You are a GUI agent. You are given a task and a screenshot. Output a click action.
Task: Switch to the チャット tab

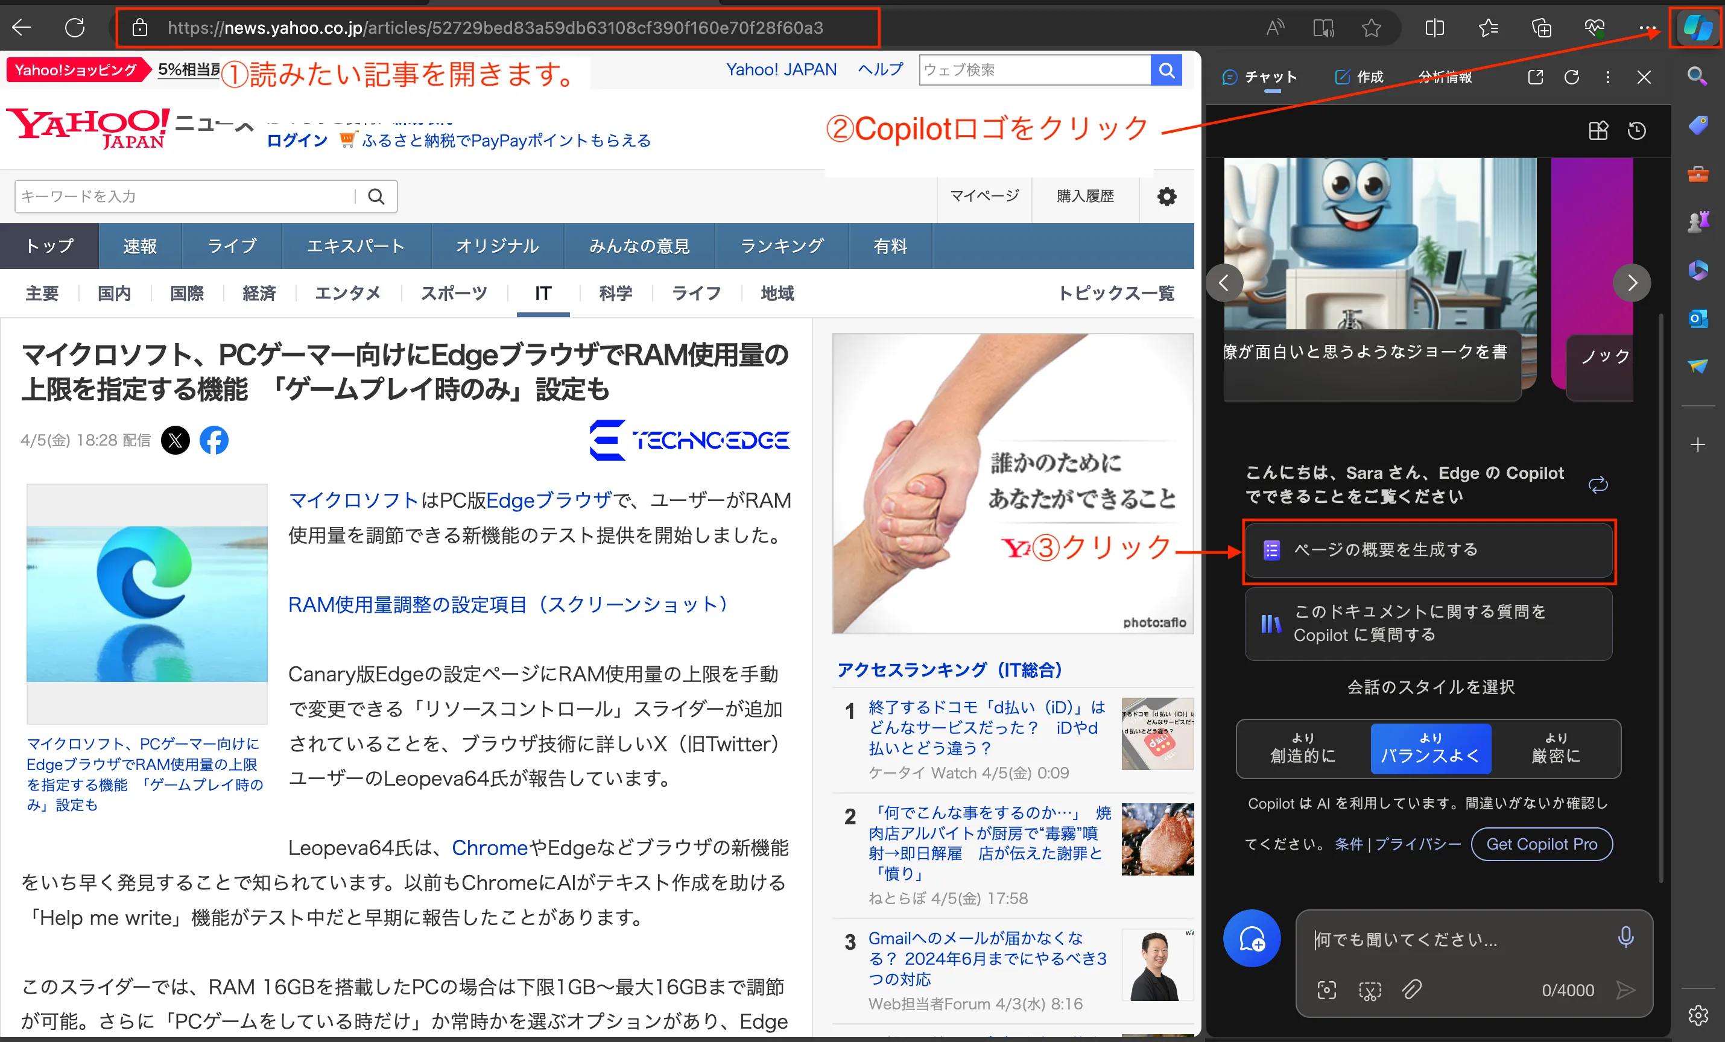tap(1260, 77)
